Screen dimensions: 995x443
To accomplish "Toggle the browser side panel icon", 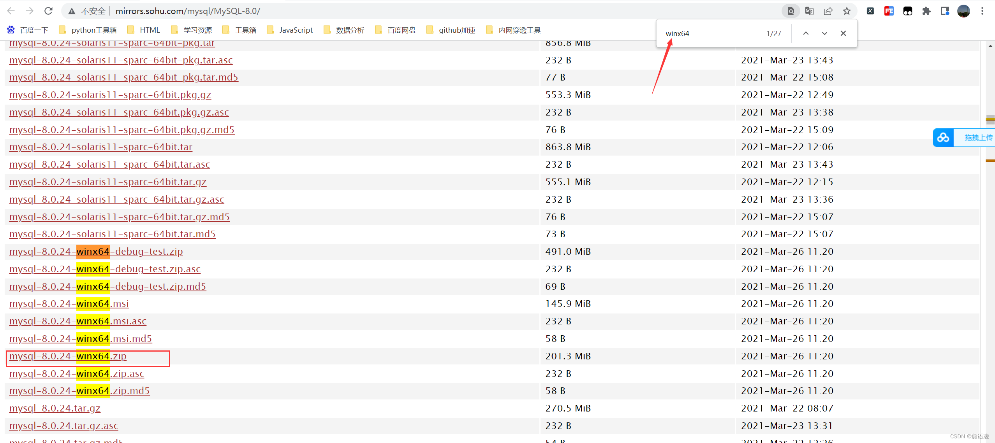I will point(945,11).
